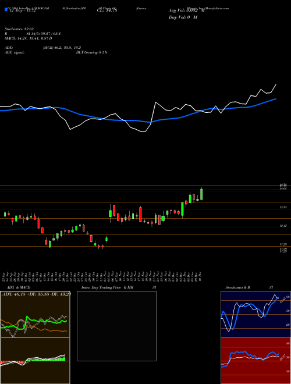
Task: Click the 'SI 14/3: 59.37 / 65.3' value
Action: coord(44,34)
